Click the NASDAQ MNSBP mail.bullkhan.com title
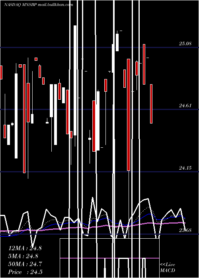The width and height of the screenshot is (199, 278). tap(38, 5)
